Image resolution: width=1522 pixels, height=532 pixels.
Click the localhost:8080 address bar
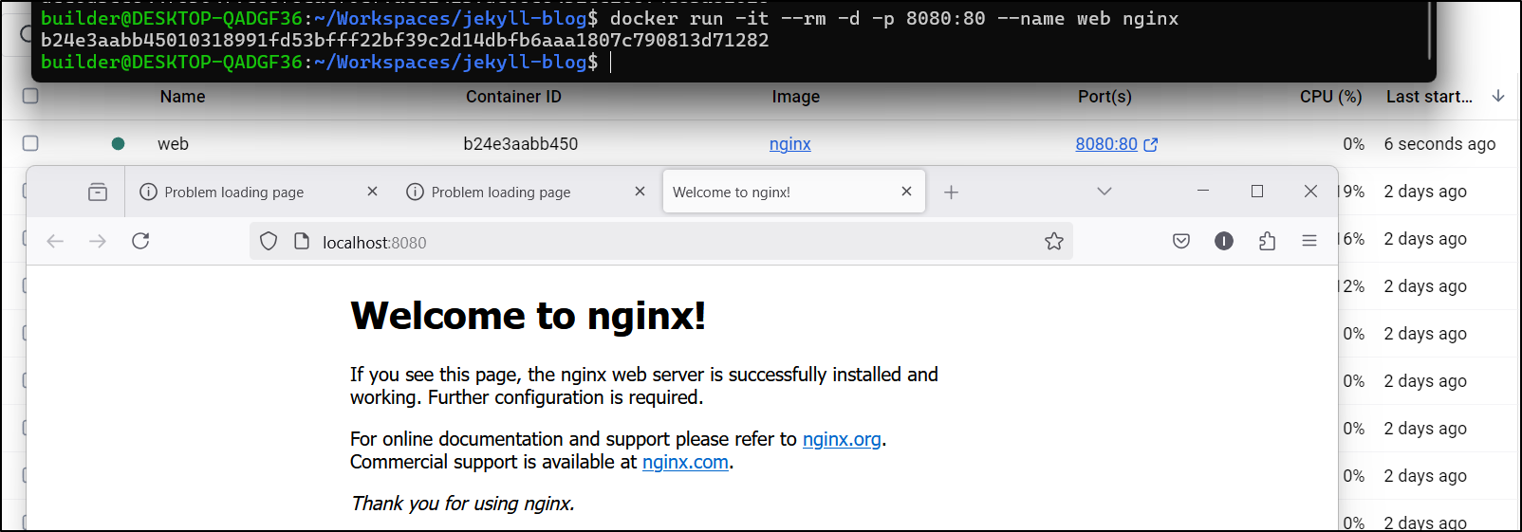point(661,242)
